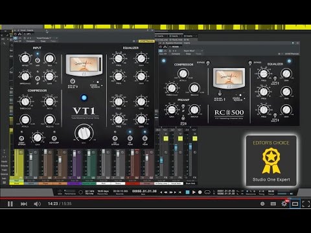Toggle VT1 input power switch under blue LED
311x233 pixels.
click(38, 60)
